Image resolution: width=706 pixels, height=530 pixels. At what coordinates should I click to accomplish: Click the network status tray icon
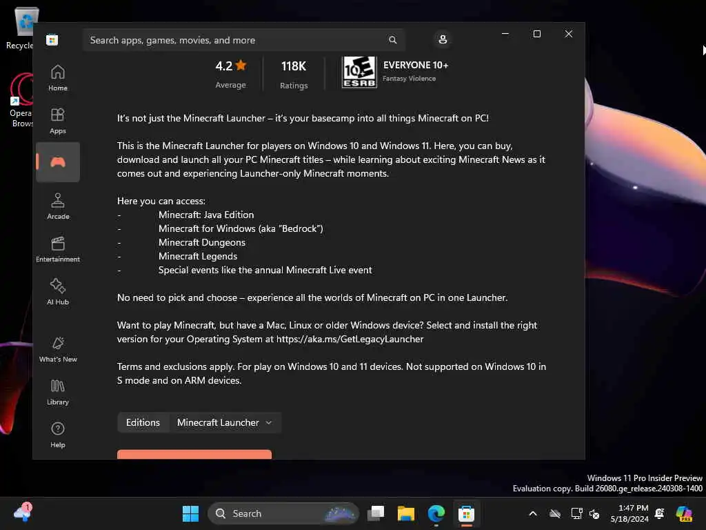click(x=576, y=513)
